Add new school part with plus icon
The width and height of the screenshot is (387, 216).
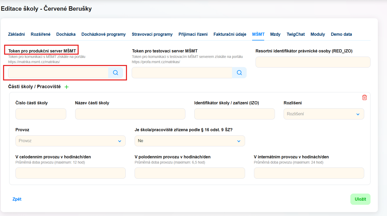(67, 87)
